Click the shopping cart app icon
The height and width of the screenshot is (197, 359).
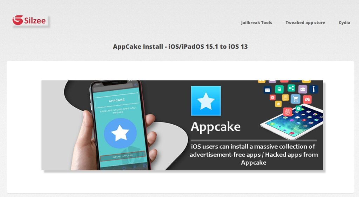295,99
